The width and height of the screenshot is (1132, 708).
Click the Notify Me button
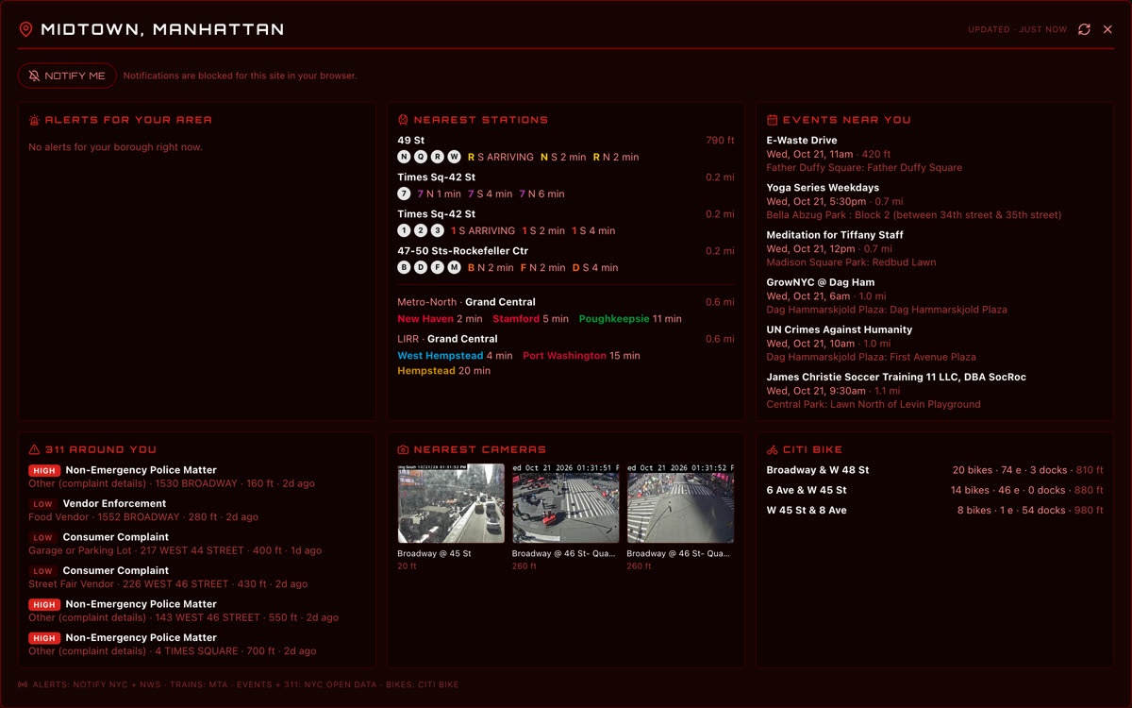[x=67, y=76]
